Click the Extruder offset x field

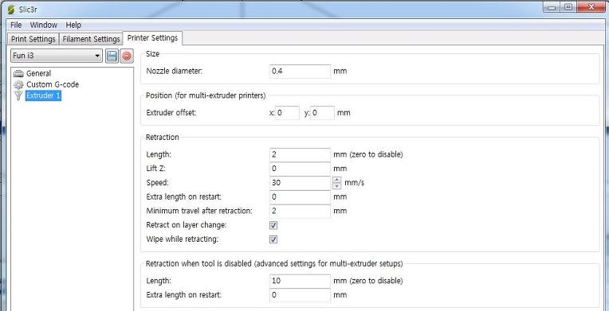click(288, 113)
